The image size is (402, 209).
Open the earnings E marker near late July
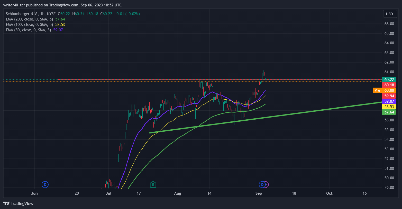click(x=153, y=184)
